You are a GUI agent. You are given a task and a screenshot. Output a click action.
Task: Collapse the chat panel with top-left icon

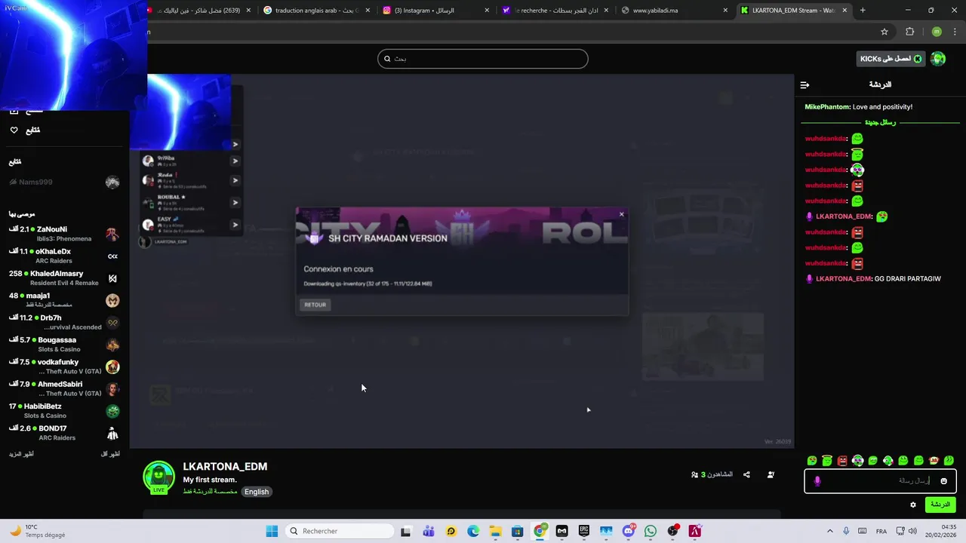[804, 84]
